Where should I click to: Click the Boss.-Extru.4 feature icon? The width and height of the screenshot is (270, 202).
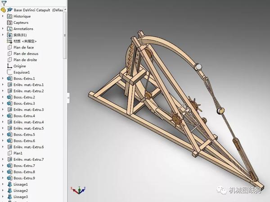[9, 116]
